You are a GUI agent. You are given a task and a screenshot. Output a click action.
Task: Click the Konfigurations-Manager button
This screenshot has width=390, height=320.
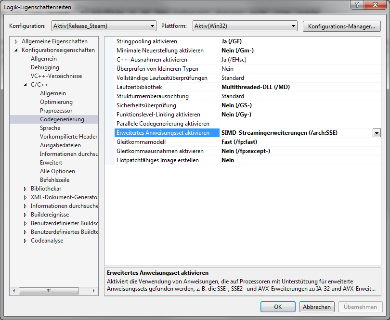pyautogui.click(x=342, y=26)
